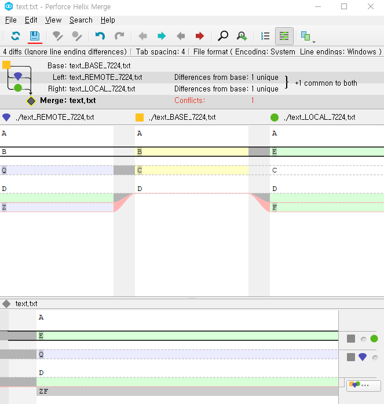
Task: Click the toolbar grip handle at left edge
Action: coord(3,36)
